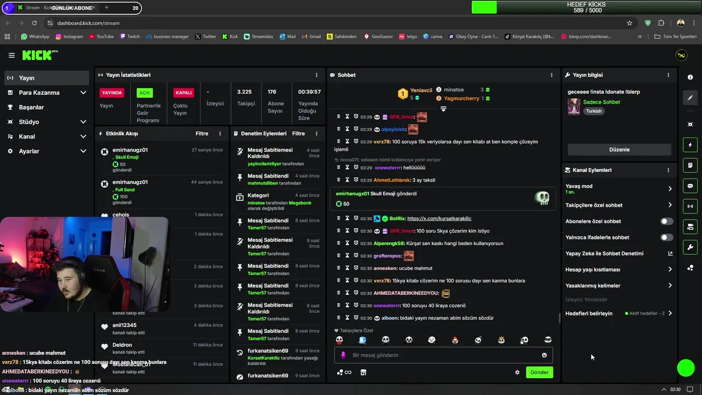This screenshot has width=702, height=395.
Task: Click the Gönder send button
Action: pos(539,373)
